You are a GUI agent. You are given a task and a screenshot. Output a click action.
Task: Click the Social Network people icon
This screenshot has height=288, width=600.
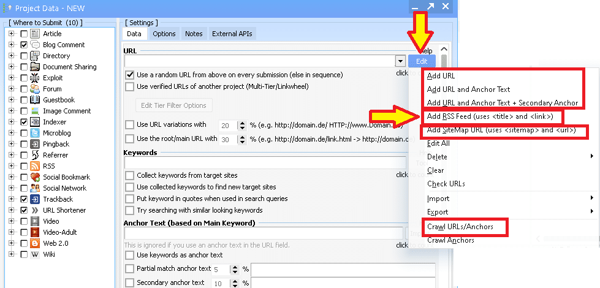[35, 188]
